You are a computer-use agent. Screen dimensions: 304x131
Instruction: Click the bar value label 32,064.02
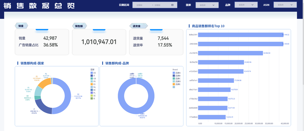click(267, 53)
